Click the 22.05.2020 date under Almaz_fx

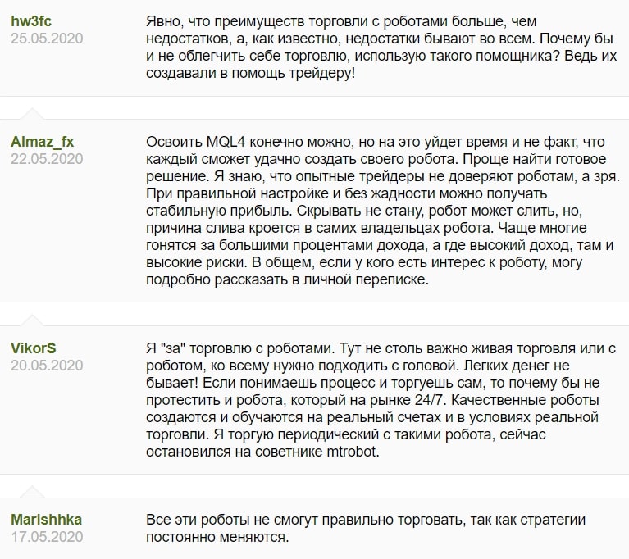(x=47, y=158)
